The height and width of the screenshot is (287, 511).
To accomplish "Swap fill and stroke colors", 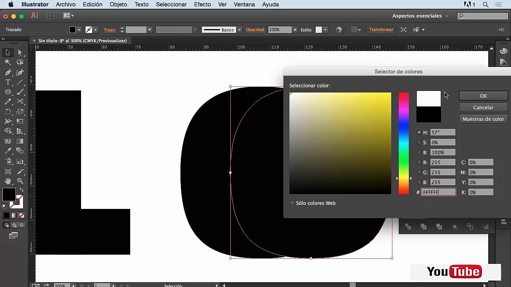I will 22,191.
